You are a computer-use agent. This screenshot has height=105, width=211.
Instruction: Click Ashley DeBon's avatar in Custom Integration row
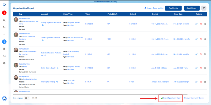click(16, 50)
